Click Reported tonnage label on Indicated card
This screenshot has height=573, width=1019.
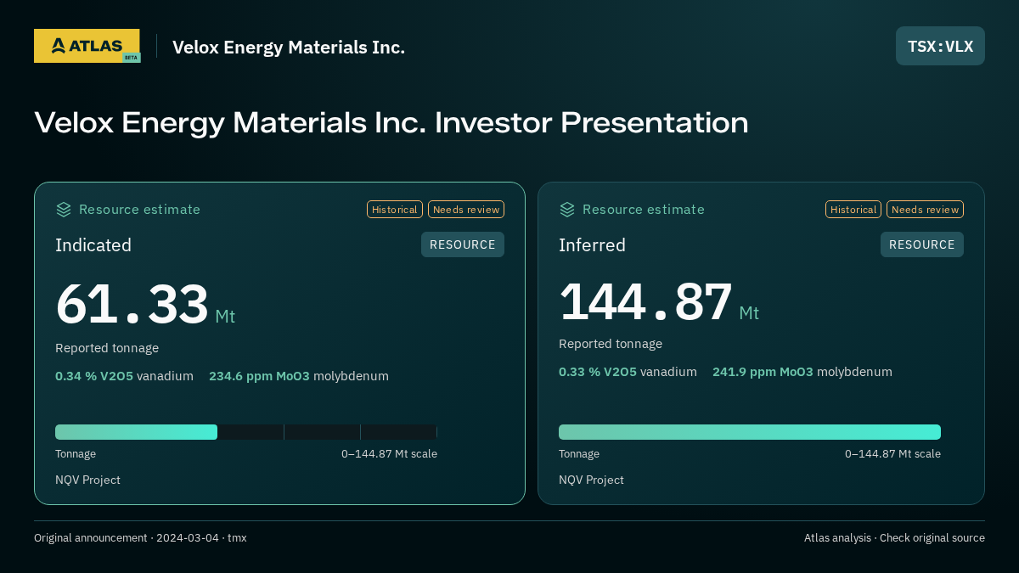pyautogui.click(x=107, y=348)
